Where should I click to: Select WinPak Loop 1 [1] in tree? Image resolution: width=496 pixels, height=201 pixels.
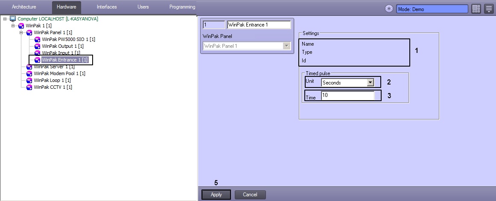52,80
